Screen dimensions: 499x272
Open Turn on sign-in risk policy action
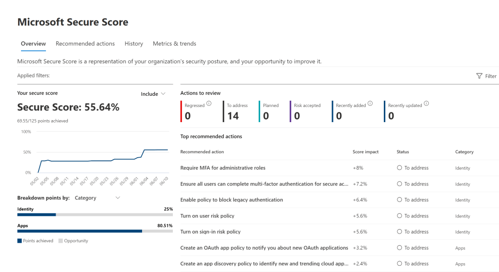210,232
